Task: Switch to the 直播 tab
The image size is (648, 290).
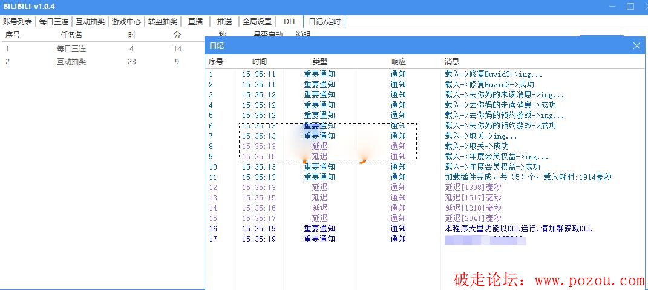Action: [195, 22]
